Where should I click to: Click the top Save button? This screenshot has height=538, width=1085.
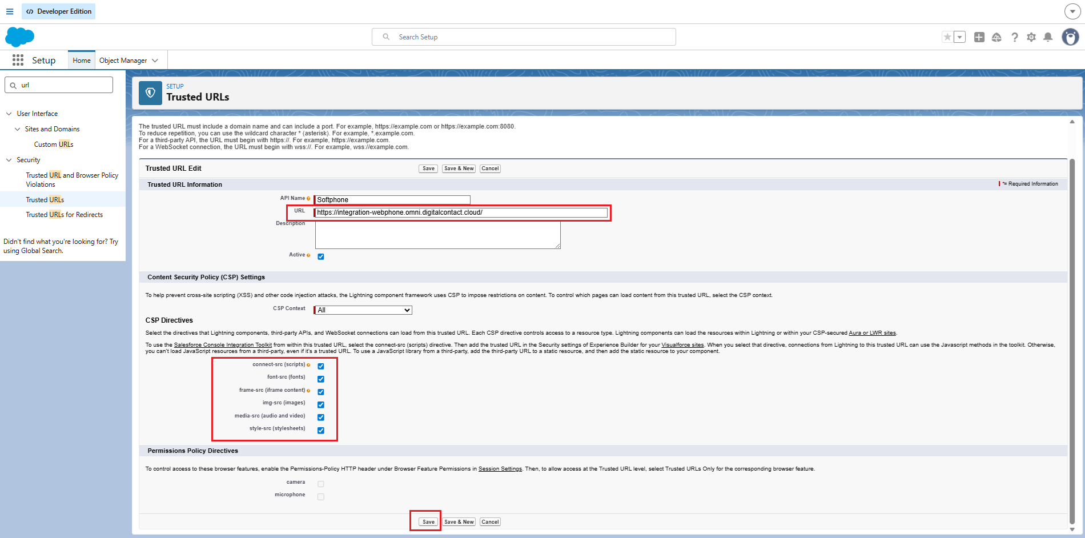(428, 168)
